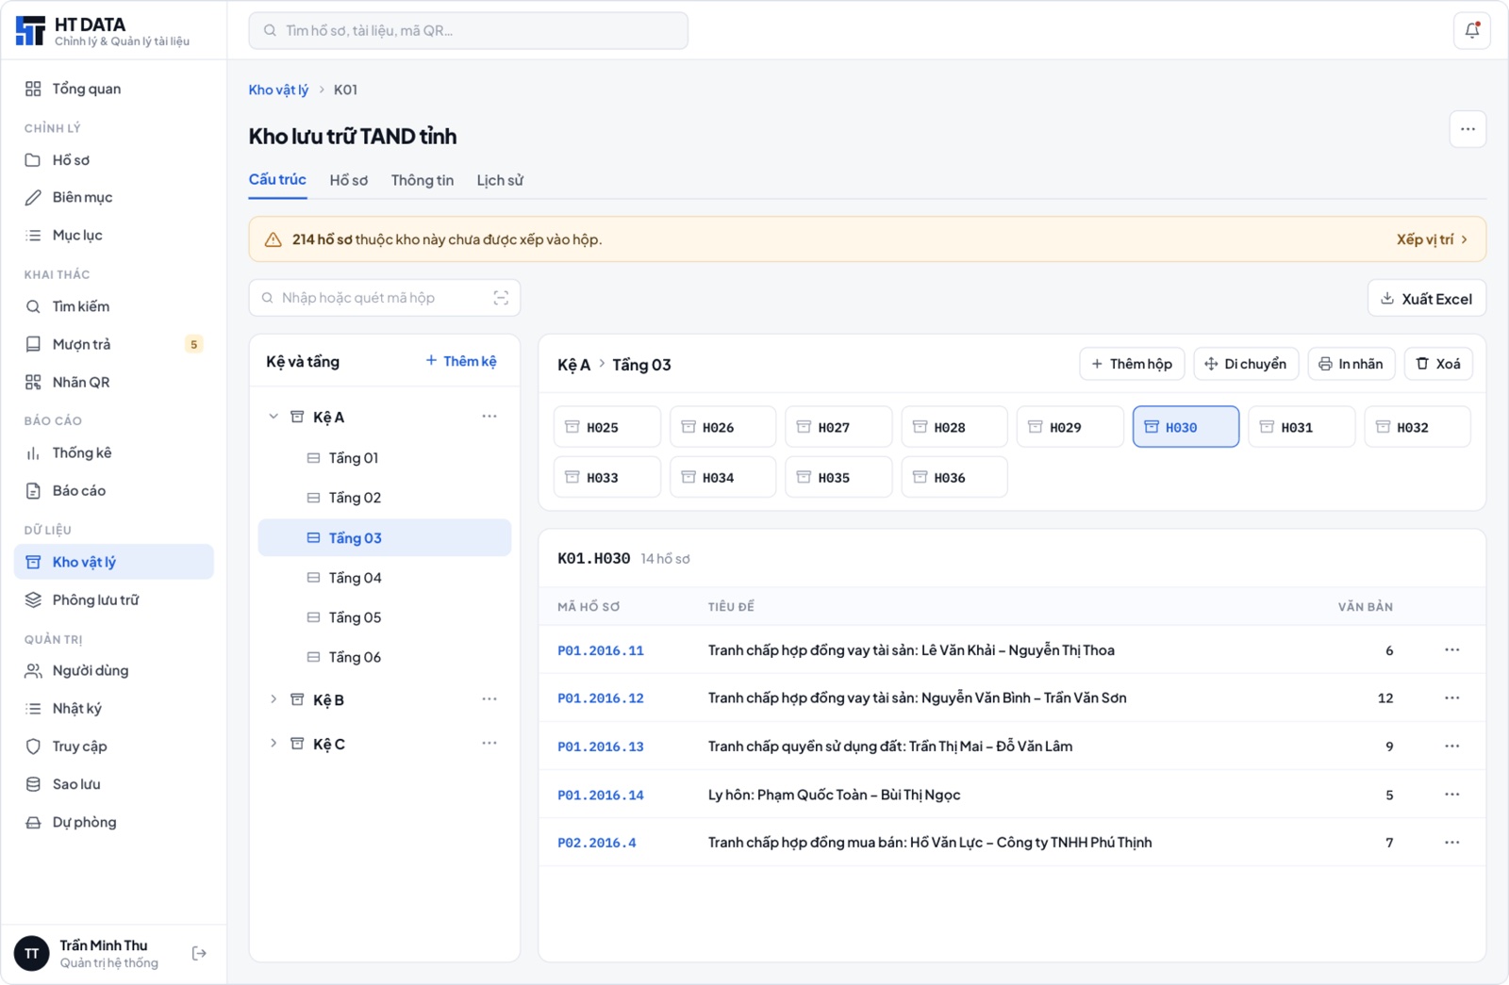Click the QR scan icon in the box code field
Image resolution: width=1509 pixels, height=985 pixels.
[x=501, y=298]
